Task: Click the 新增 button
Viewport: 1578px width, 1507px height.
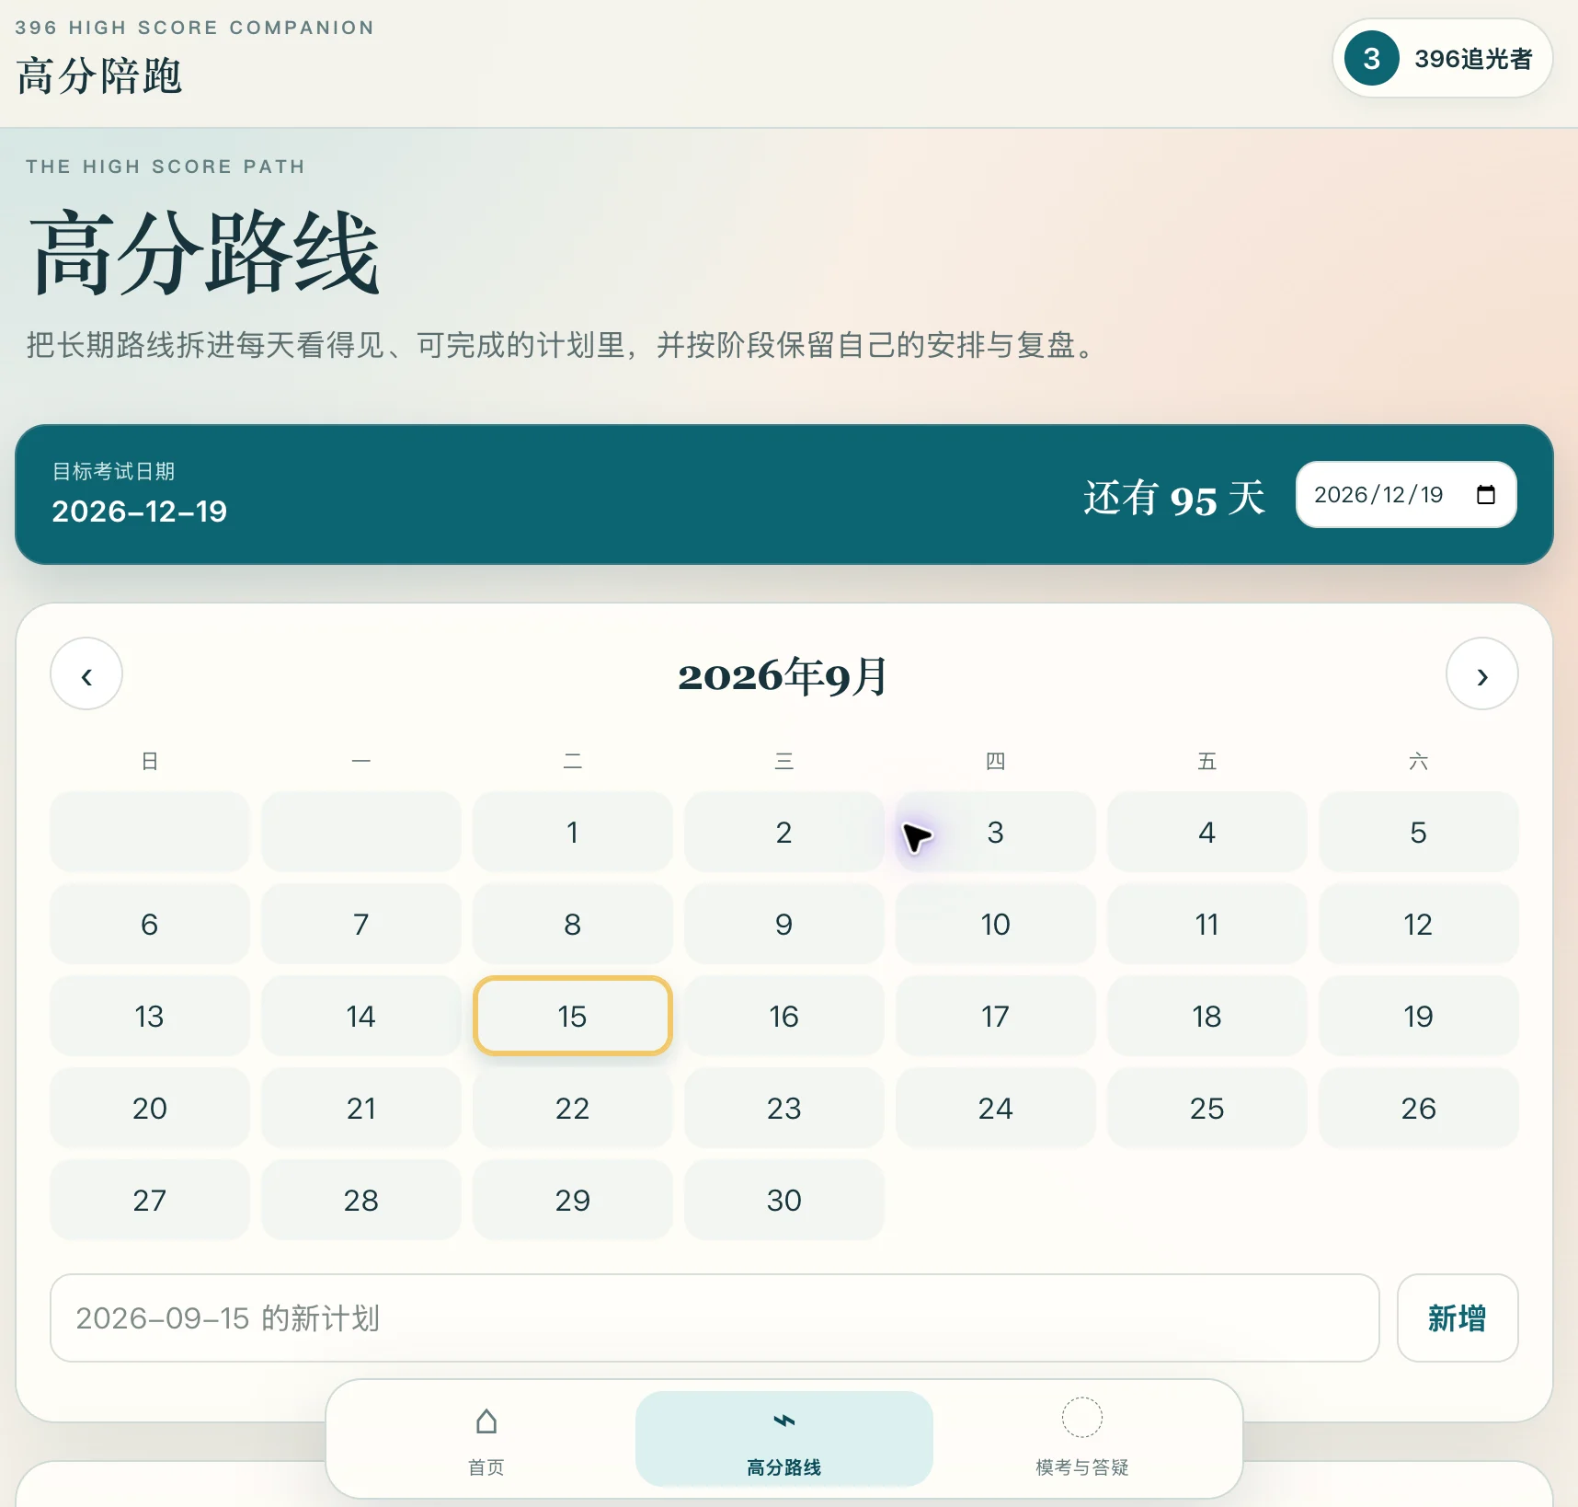Action: (1457, 1317)
